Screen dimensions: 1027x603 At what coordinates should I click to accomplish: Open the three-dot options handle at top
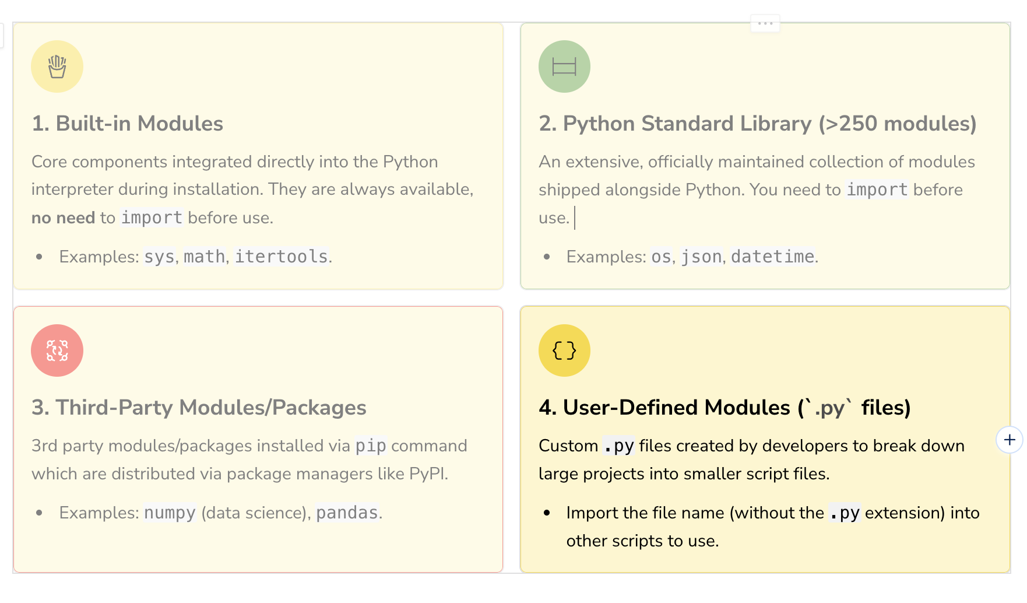(x=765, y=24)
